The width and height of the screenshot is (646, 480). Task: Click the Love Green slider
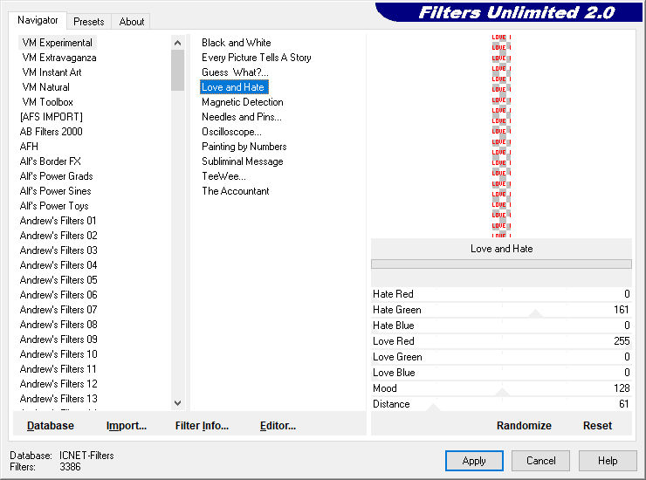(x=501, y=356)
